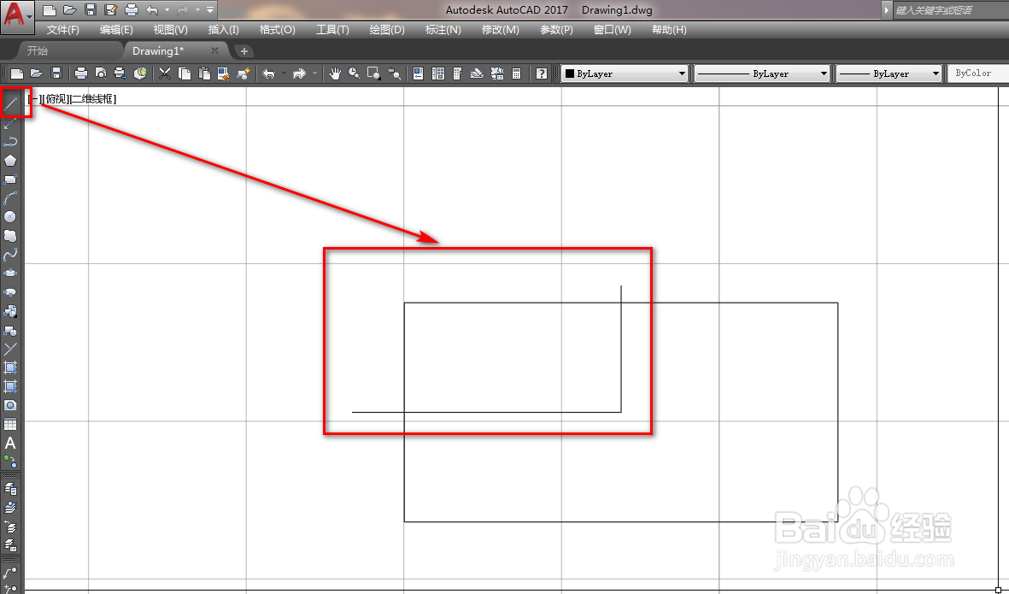Expand the standard toolbar redo history arrow
This screenshot has width=1009, height=594.
314,74
